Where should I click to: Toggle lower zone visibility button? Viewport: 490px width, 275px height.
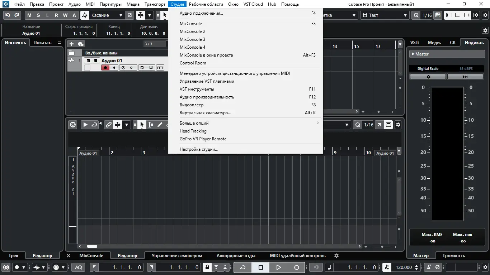pyautogui.click(x=457, y=15)
